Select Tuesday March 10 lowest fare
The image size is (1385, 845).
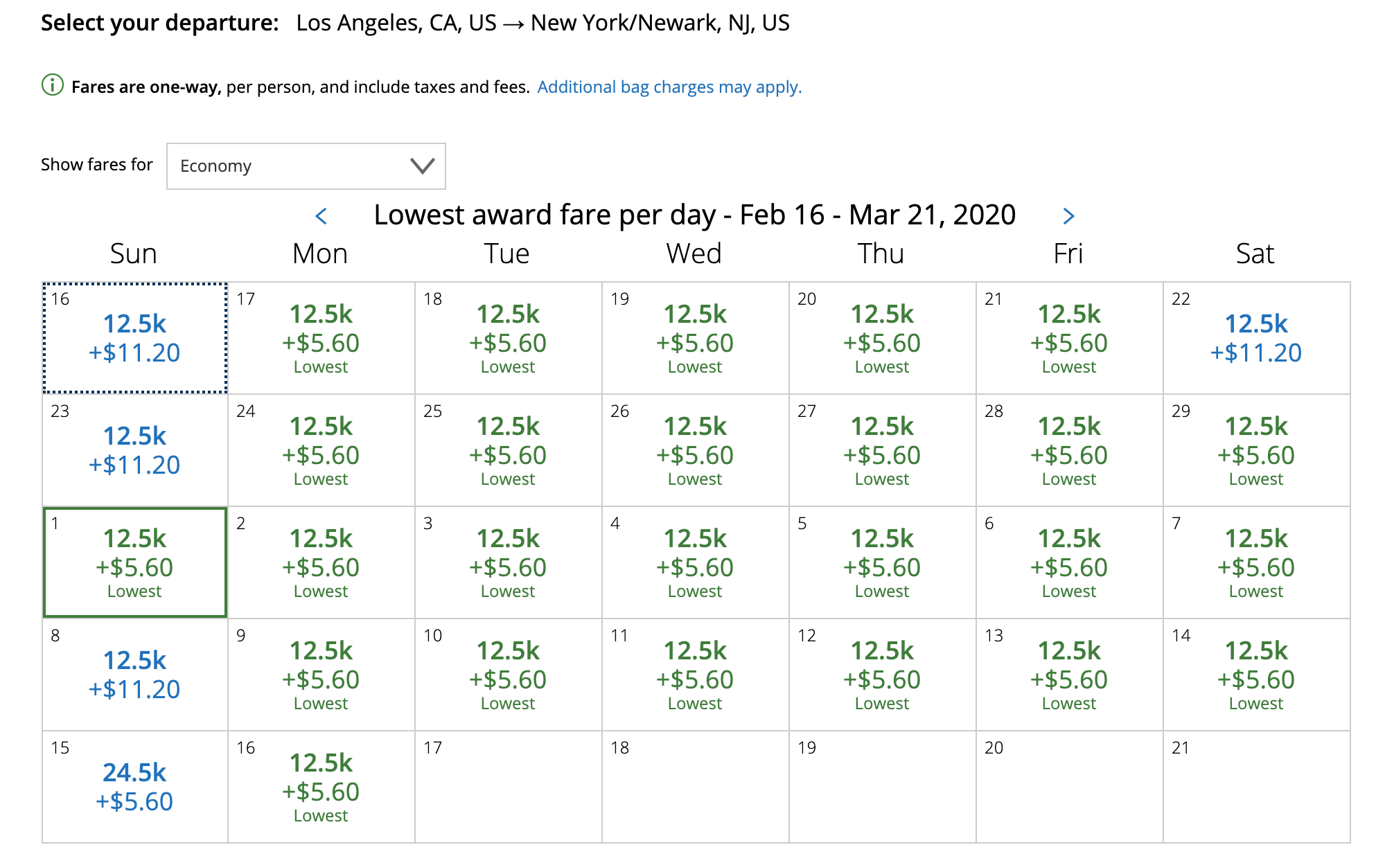tap(508, 675)
